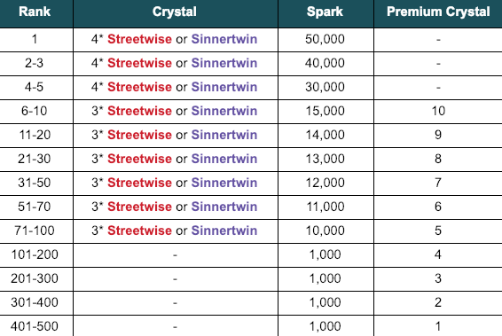502x336 pixels.
Task: Click Sinnertwin in the rank 11-20 row
Action: pyautogui.click(x=224, y=135)
